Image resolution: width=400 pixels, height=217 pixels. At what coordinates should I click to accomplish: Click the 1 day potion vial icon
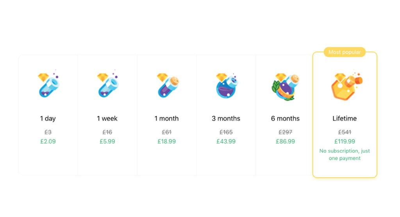click(48, 85)
